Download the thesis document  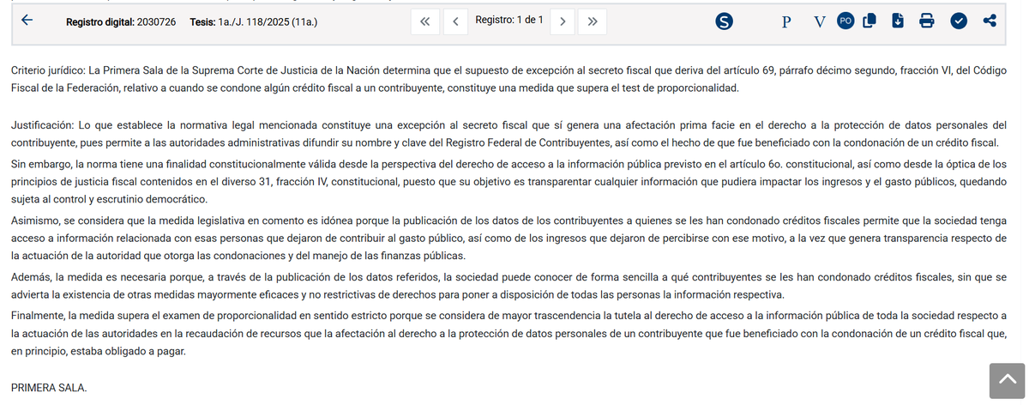898,21
